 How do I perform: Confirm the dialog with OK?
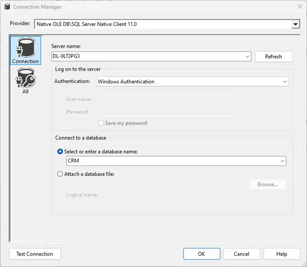point(201,254)
